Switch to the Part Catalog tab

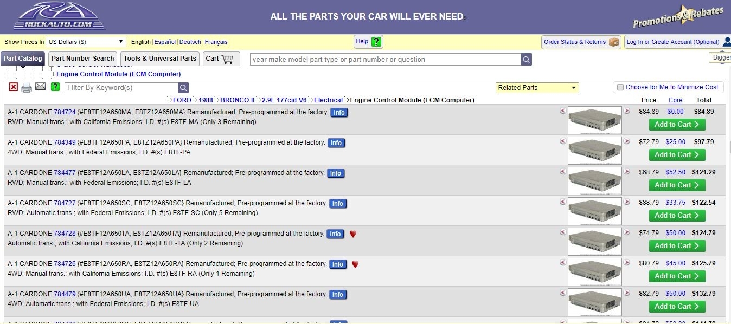tap(23, 59)
